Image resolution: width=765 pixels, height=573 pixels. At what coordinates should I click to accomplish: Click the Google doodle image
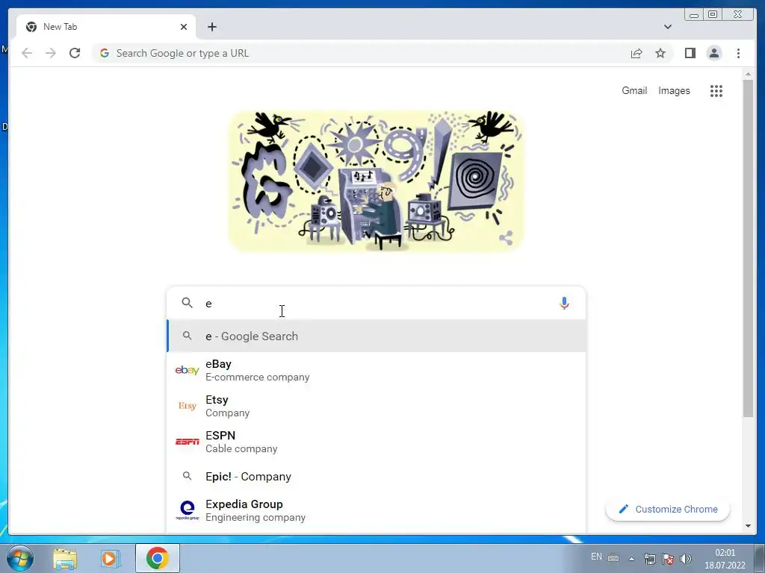(376, 181)
